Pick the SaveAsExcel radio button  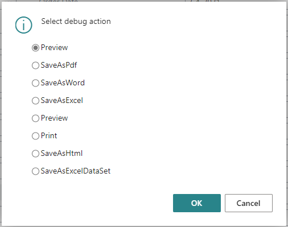[35, 101]
